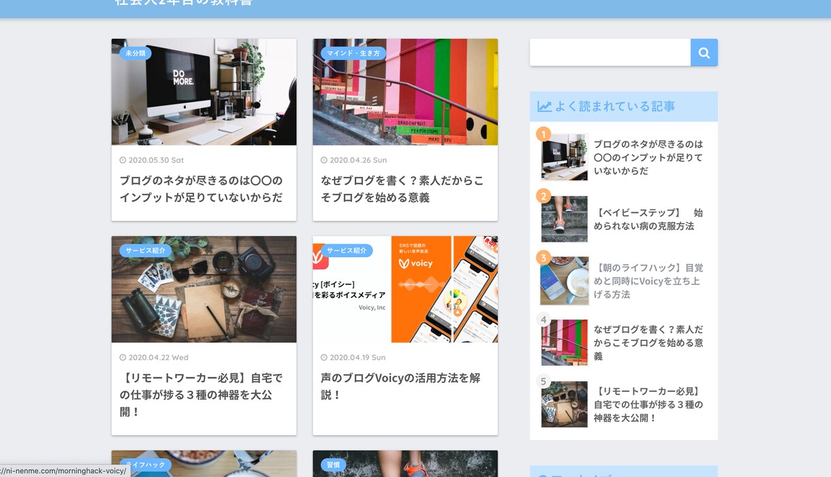
Task: Open the camera and notebook flat-lay image
Action: pos(204,289)
